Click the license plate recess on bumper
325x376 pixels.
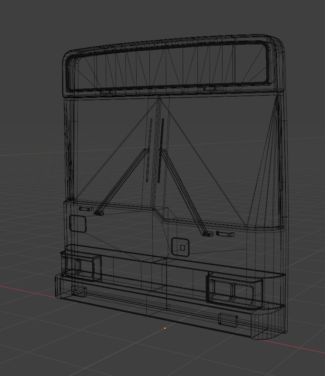pos(228,320)
